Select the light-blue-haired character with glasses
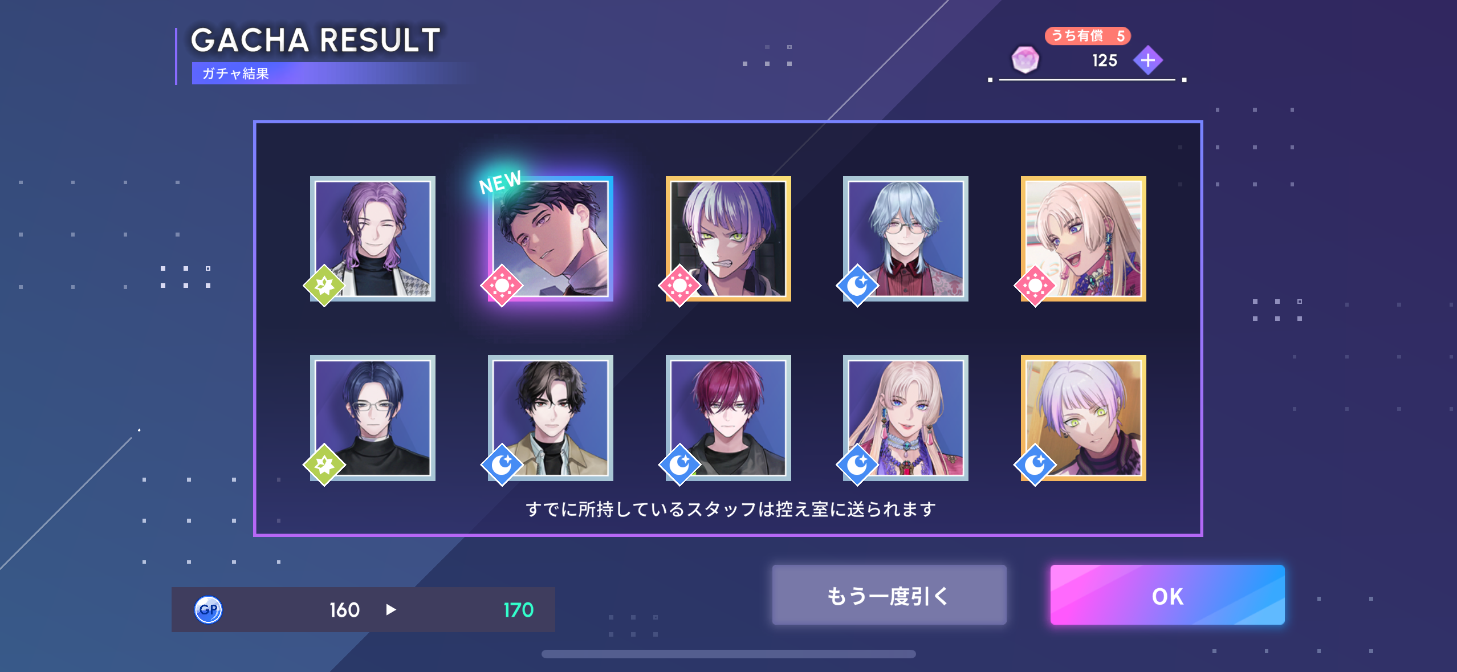Viewport: 1457px width, 672px height. pos(906,239)
